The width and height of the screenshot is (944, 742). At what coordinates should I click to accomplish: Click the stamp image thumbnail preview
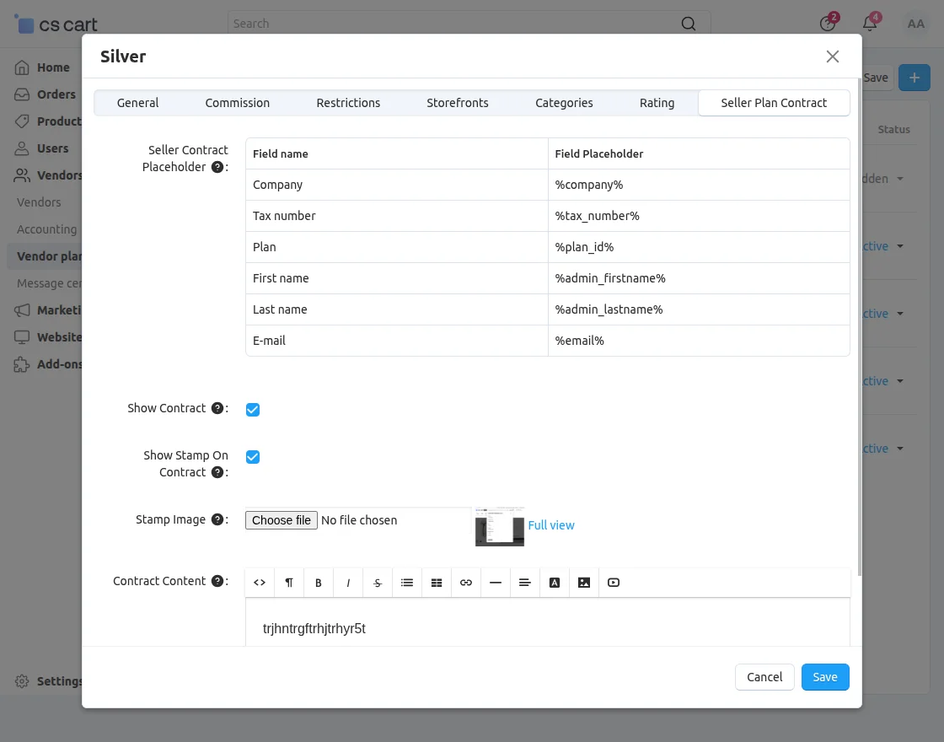coord(499,524)
